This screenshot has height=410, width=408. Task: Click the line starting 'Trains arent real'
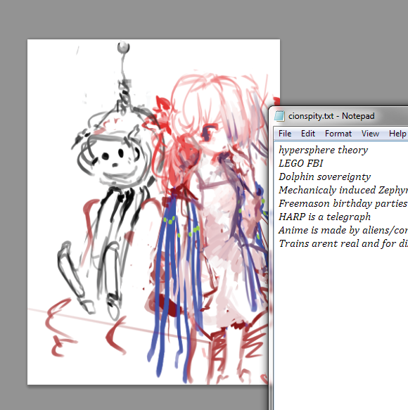(x=343, y=243)
